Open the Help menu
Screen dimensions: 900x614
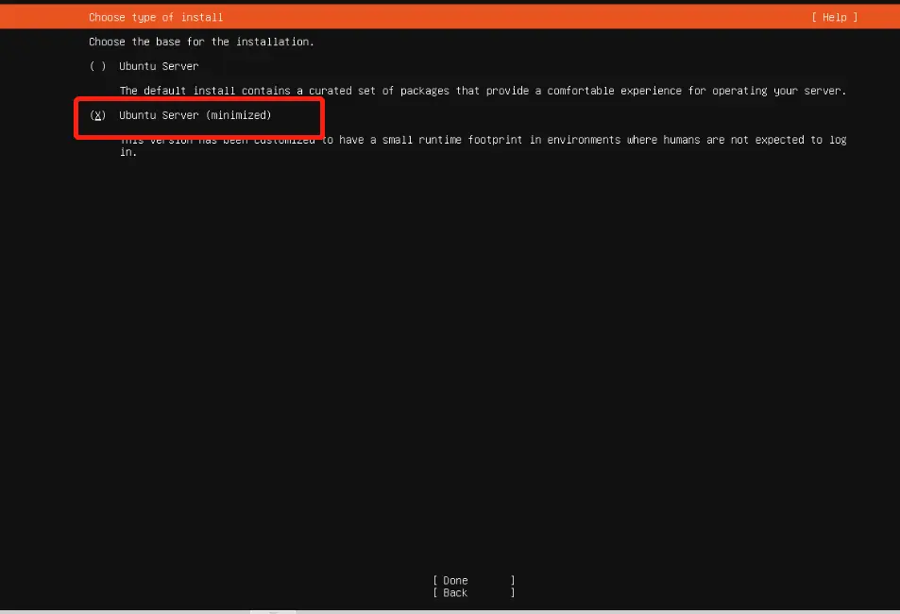pos(834,17)
